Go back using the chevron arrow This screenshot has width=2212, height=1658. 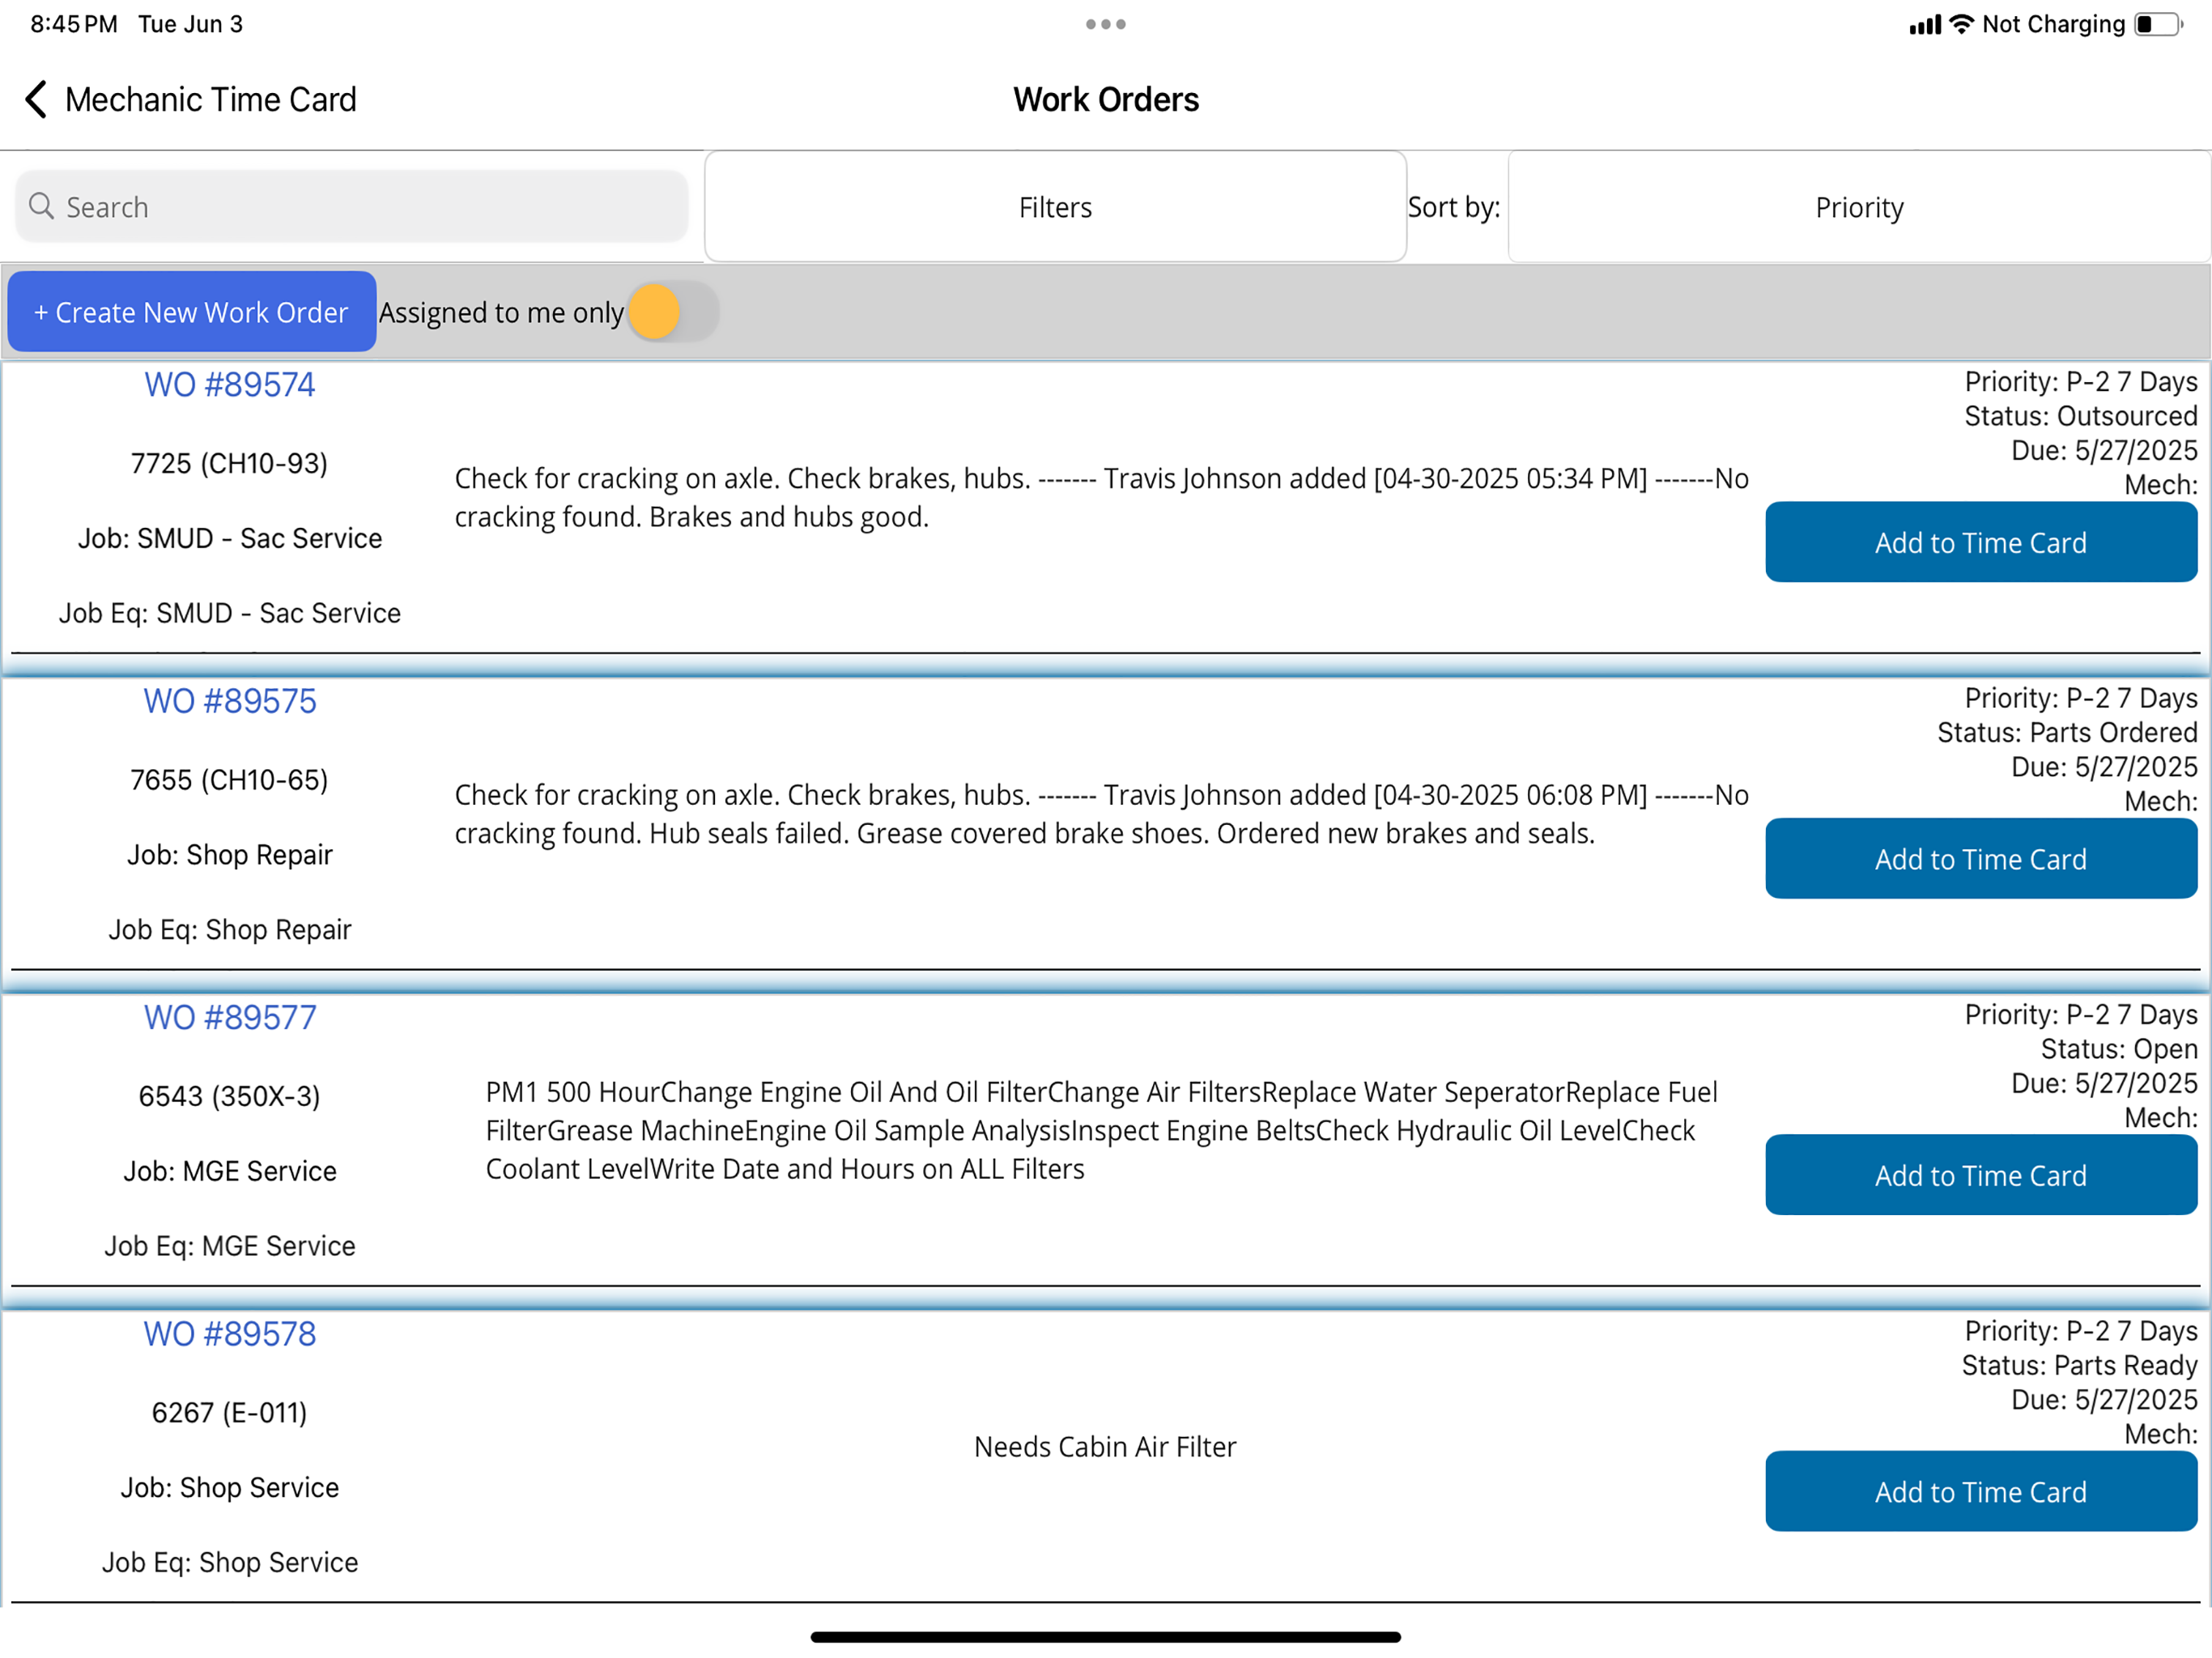tap(36, 99)
